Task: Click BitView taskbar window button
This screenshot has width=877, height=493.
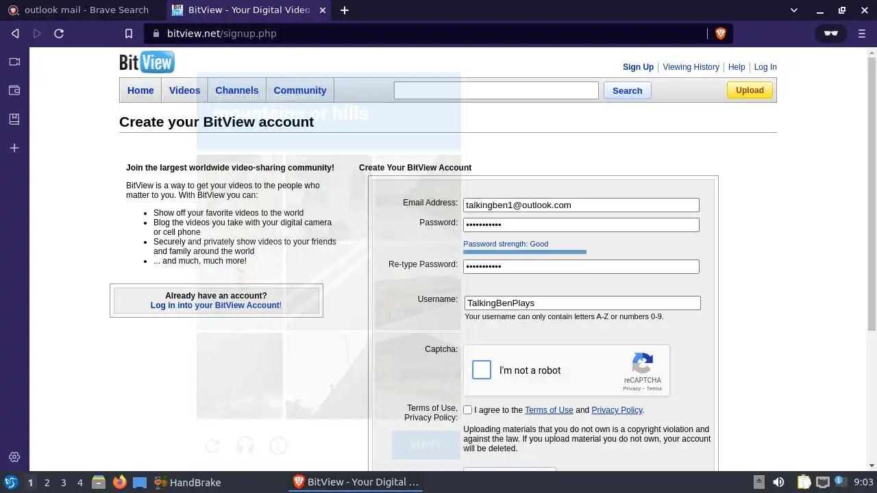Action: click(356, 482)
